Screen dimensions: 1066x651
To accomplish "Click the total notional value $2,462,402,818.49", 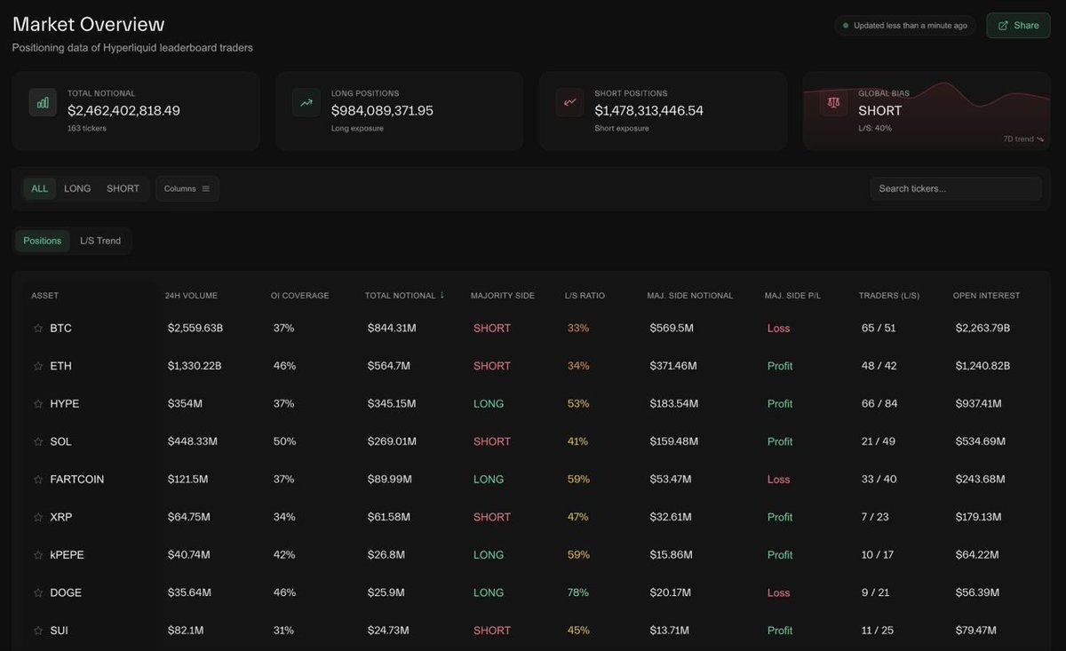I will pos(123,111).
